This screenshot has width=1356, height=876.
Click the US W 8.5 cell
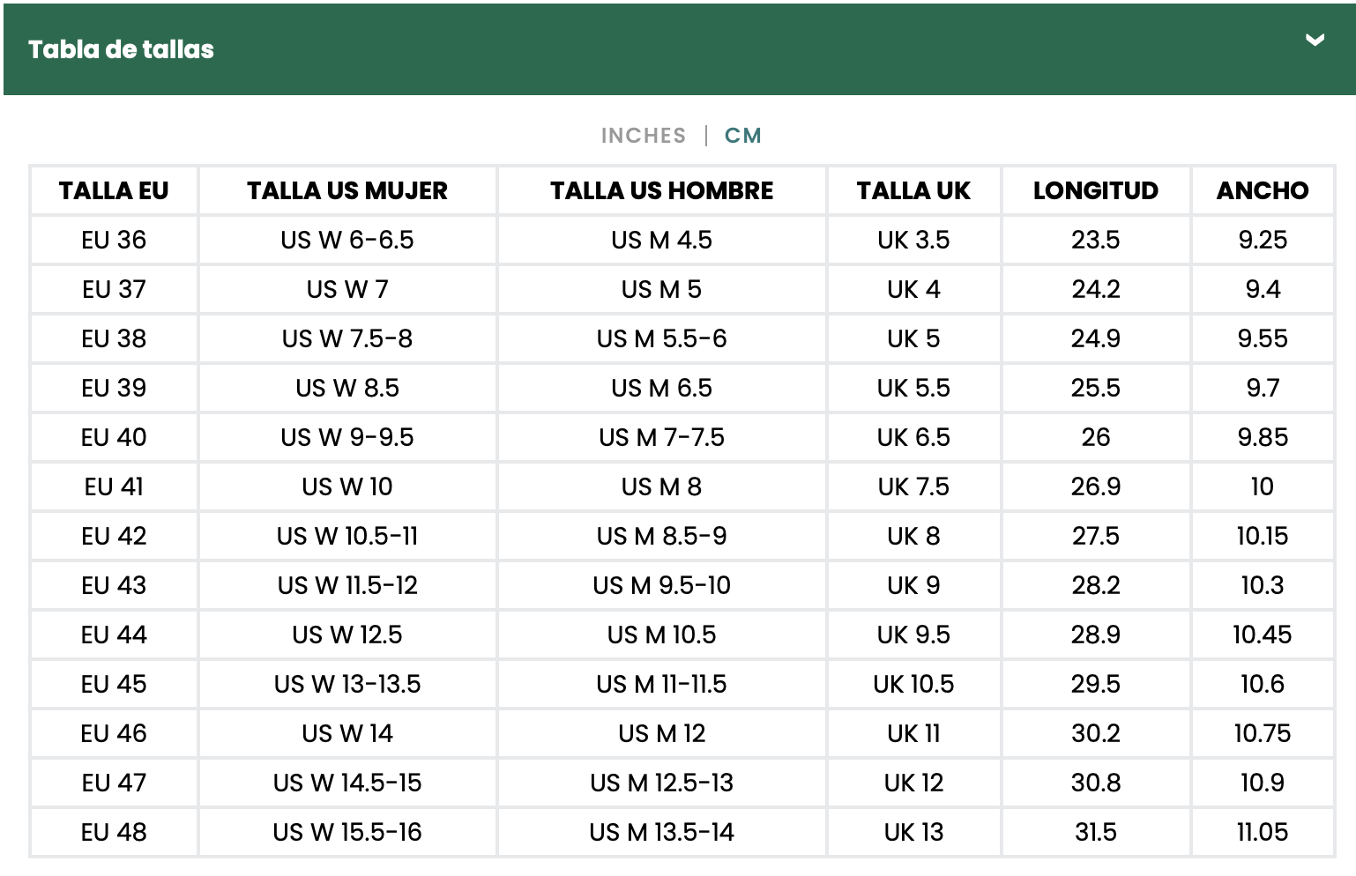(347, 388)
